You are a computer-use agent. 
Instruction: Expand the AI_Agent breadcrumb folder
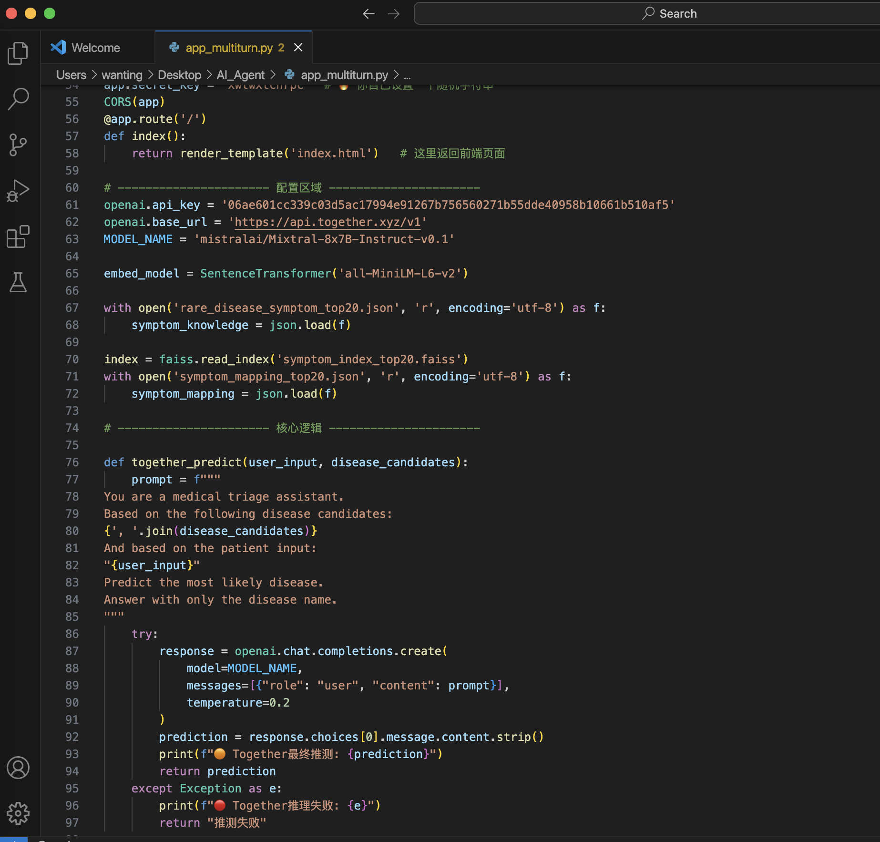(x=240, y=75)
